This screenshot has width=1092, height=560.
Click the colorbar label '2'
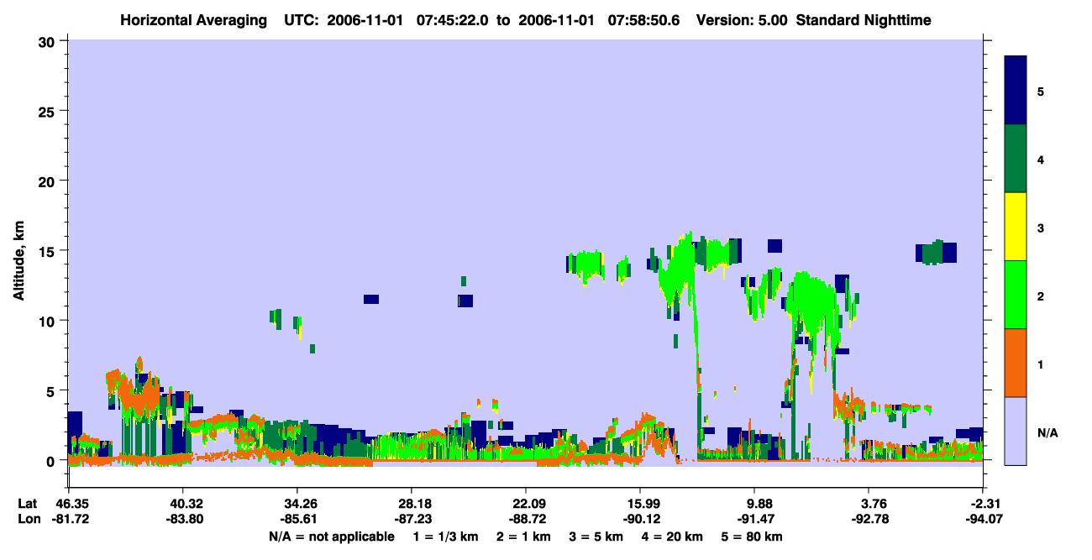coord(1040,296)
